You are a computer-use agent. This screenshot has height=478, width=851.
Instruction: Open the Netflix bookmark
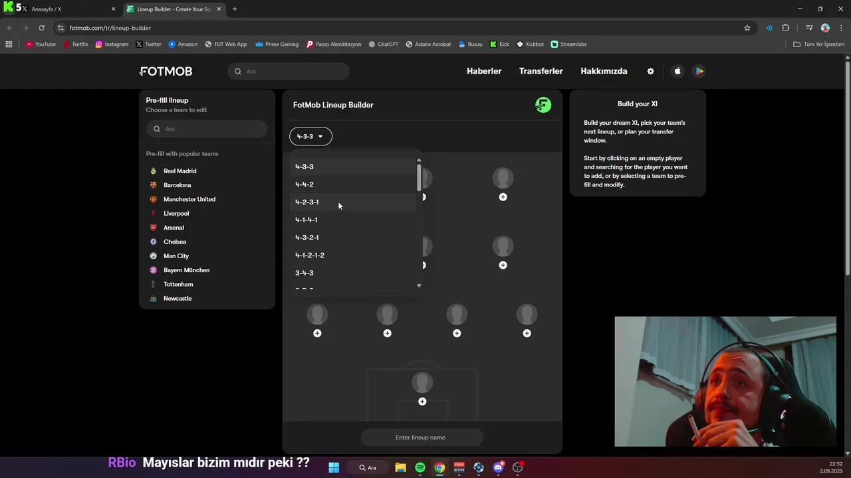(76, 44)
